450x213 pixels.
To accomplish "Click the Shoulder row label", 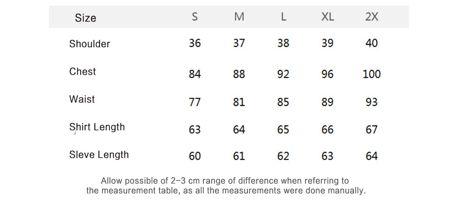I will click(90, 44).
